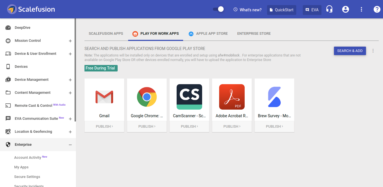Click the Google Chrome app icon
383x187 pixels.
tap(147, 97)
